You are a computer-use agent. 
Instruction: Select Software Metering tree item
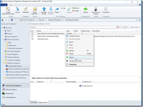point(13,57)
